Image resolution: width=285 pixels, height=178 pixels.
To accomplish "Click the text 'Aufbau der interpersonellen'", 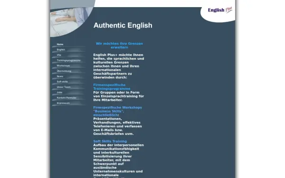I will [x=118, y=145].
